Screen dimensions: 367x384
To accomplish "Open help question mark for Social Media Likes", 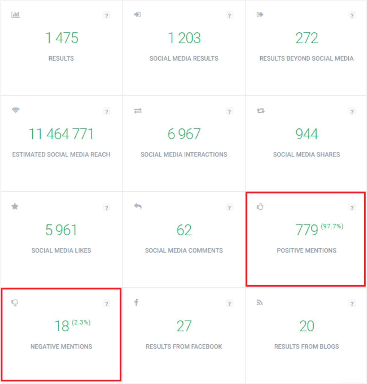I will [x=107, y=207].
